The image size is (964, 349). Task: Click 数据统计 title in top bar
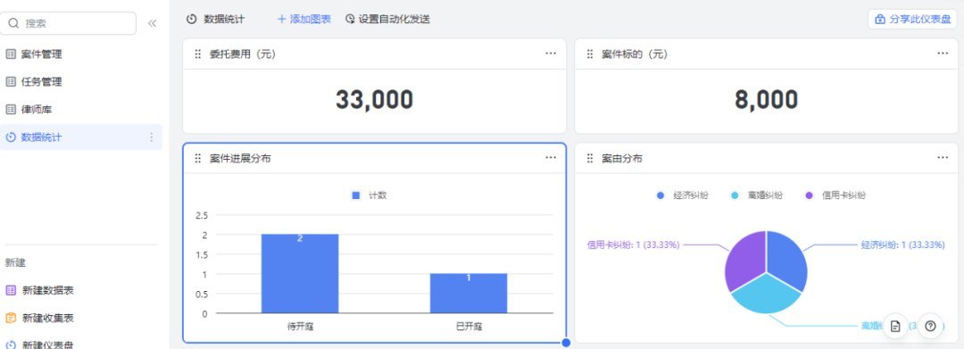click(x=224, y=19)
